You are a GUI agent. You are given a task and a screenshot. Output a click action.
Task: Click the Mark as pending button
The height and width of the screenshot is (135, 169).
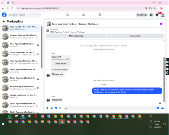click(x=76, y=36)
